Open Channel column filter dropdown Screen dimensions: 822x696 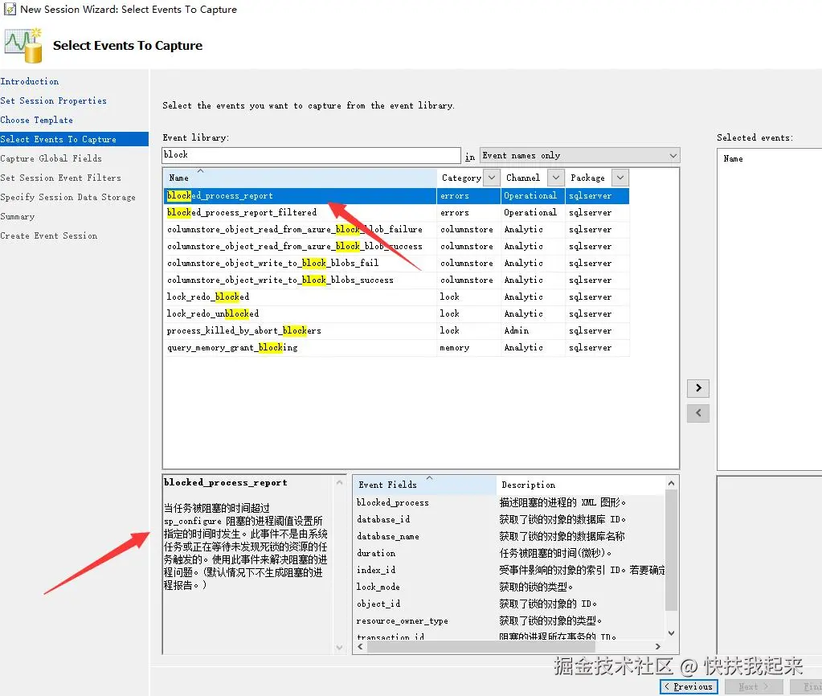click(556, 178)
